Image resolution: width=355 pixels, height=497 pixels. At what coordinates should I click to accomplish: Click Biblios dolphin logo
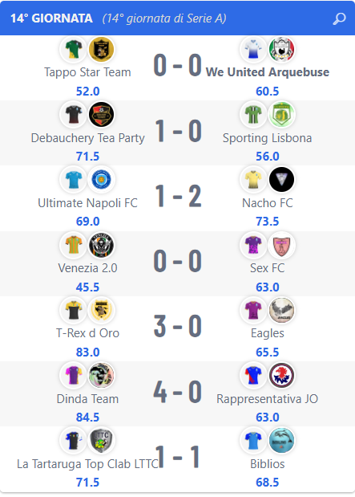tap(281, 441)
